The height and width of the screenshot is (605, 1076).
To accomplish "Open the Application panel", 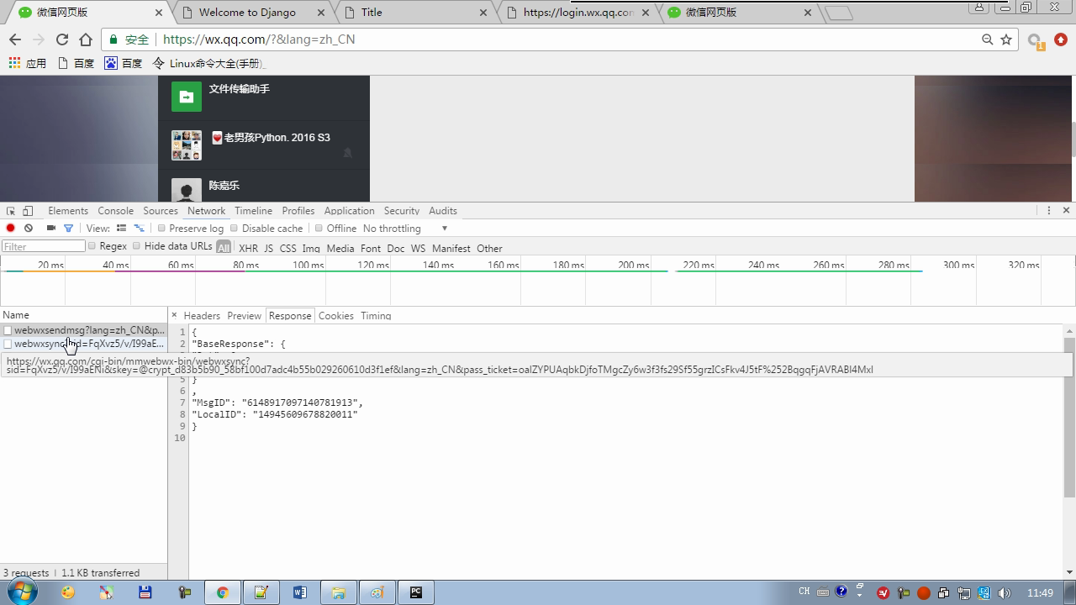I will 349,211.
